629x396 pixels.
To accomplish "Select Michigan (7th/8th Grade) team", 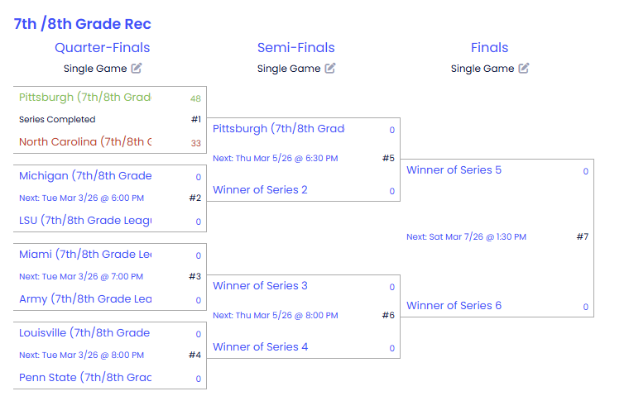I will point(84,176).
